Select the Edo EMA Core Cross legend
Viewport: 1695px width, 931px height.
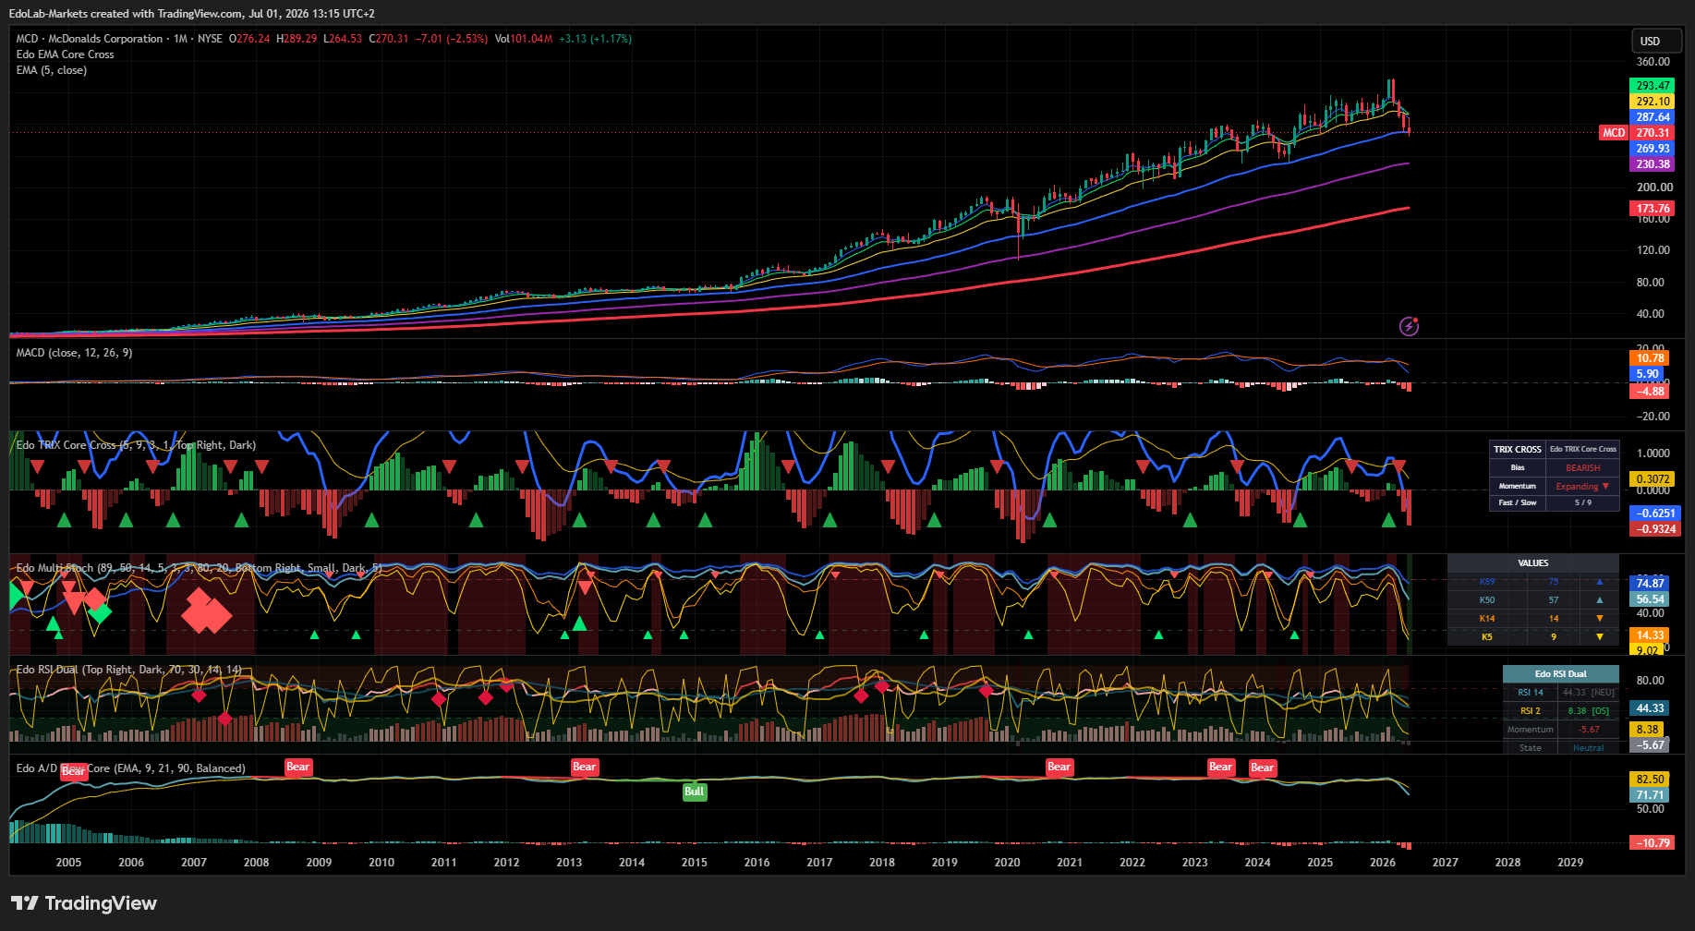pyautogui.click(x=66, y=54)
